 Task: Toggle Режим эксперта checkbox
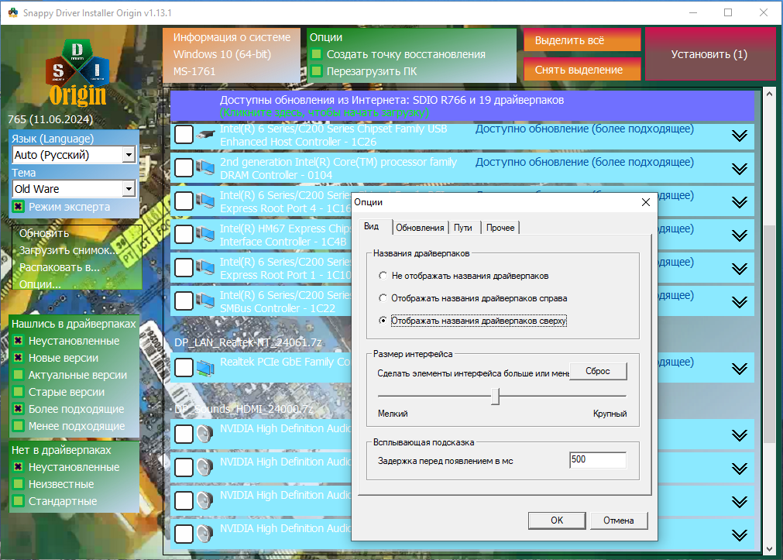click(19, 207)
